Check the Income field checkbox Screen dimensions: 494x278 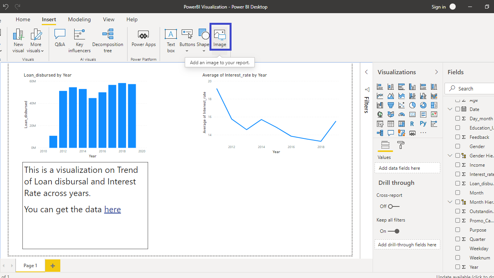458,165
